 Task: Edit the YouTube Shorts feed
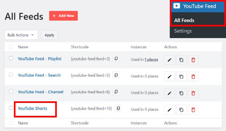(169, 110)
